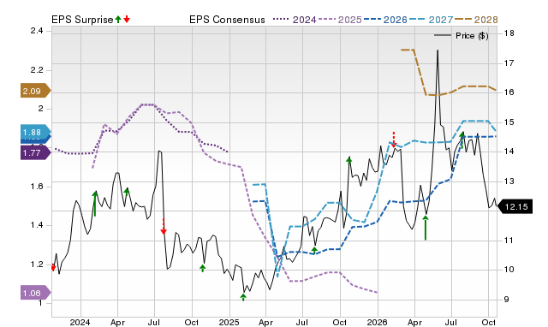548x327 pixels.
Task: Toggle the 2025 consensus series in the legend
Action: [340, 20]
